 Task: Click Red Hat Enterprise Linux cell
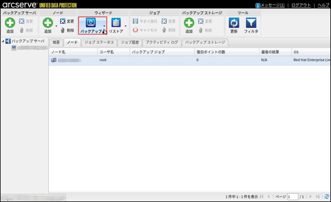[312, 60]
